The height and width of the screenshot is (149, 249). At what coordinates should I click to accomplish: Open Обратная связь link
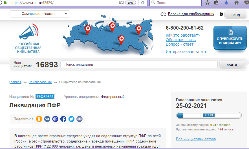181,40
